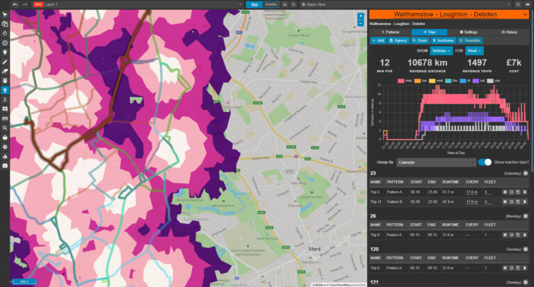Image resolution: width=534 pixels, height=287 pixels.
Task: Select the eraser tool in sidebar
Action: (x=5, y=71)
